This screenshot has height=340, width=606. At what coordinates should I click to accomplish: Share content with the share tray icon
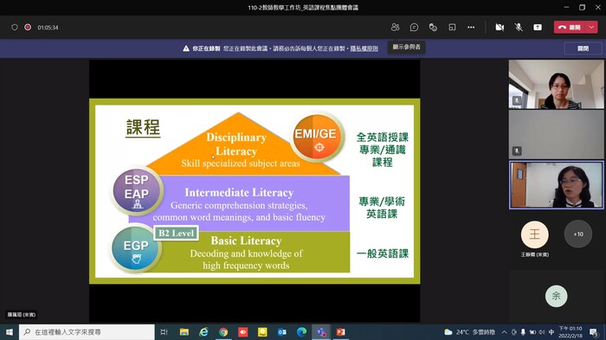coord(538,28)
